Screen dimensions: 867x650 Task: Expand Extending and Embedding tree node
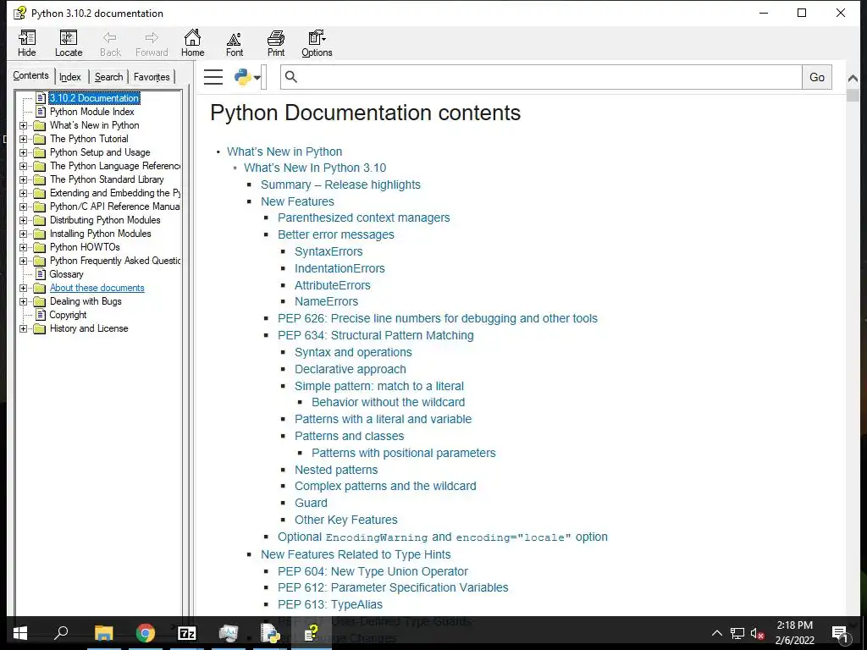23,193
